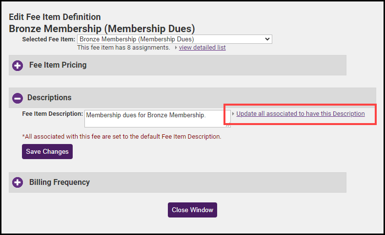Click the Bronze Membership (Membership Dues) heading
Screen dimensions: 385x235
[101, 29]
